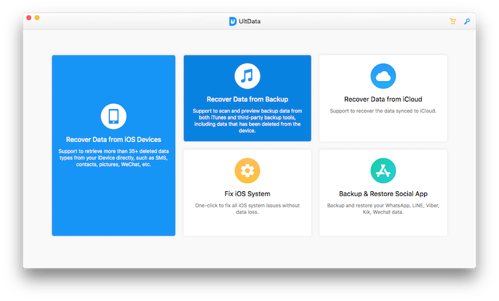Click the 'retrieve more than 35+ deleted data' description
The width and height of the screenshot is (499, 301).
[x=114, y=158]
